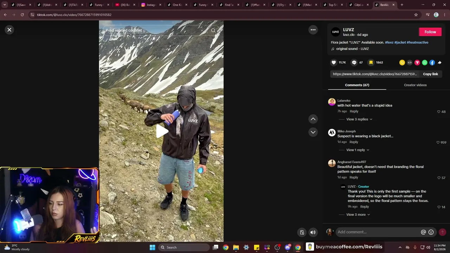Toggle the auto-scroll button beside volume
450x253 pixels.
click(302, 232)
